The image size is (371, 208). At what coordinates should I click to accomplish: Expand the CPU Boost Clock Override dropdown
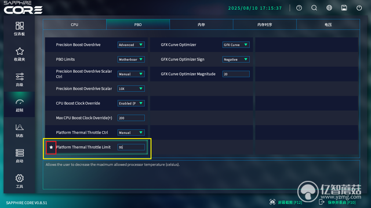click(131, 103)
